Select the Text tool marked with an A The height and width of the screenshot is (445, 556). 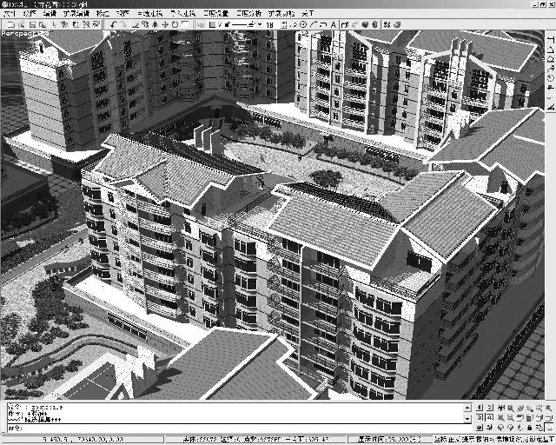(334, 24)
